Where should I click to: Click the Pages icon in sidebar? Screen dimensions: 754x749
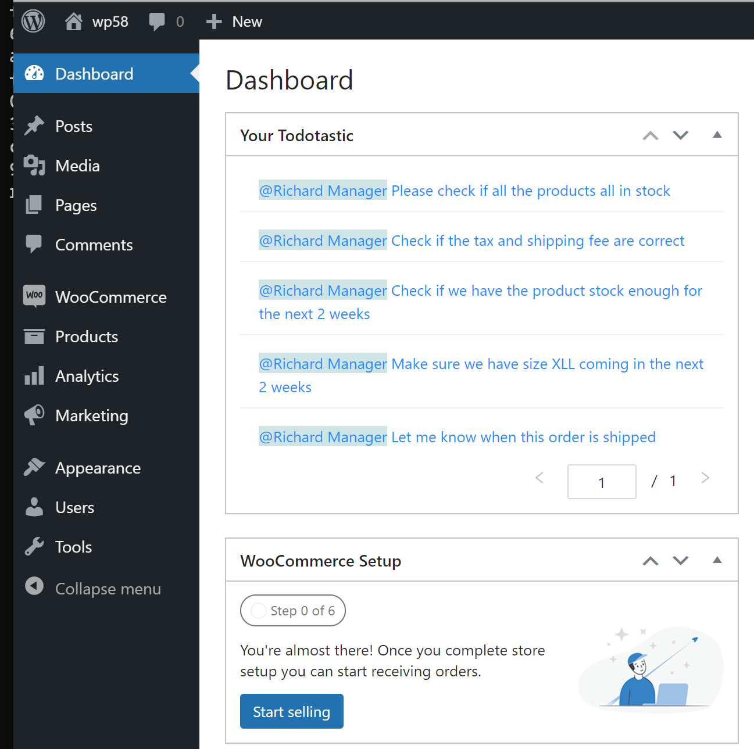pos(34,205)
